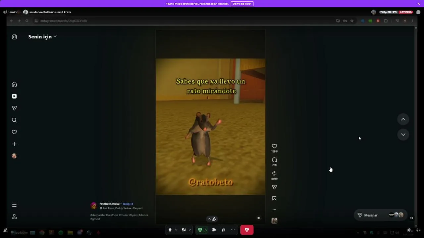Open the browser extensions puzzle icon
This screenshot has width=424, height=238.
[386, 21]
